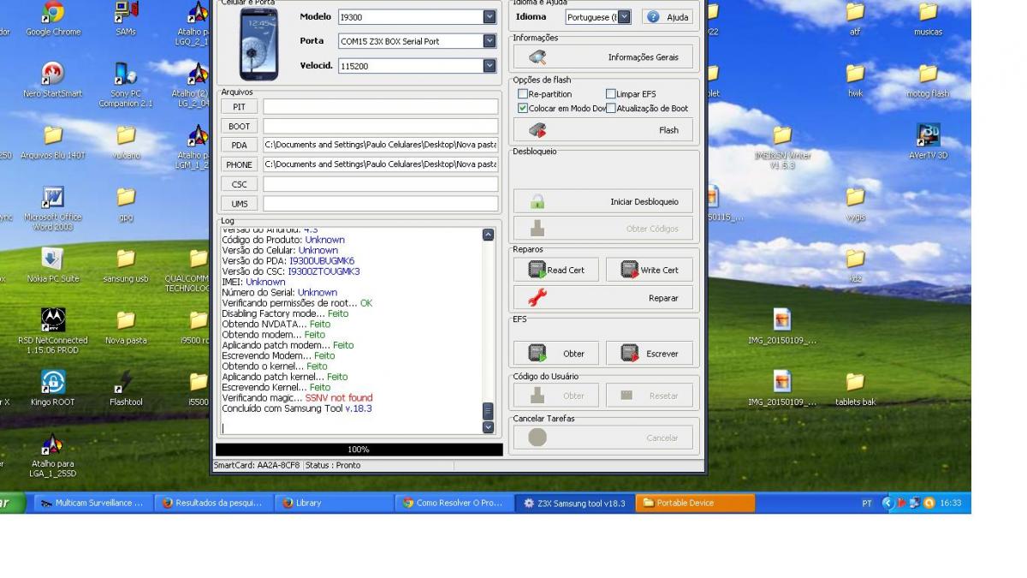The height and width of the screenshot is (578, 1027).
Task: Click the Informações Gerais button
Action: coord(603,57)
